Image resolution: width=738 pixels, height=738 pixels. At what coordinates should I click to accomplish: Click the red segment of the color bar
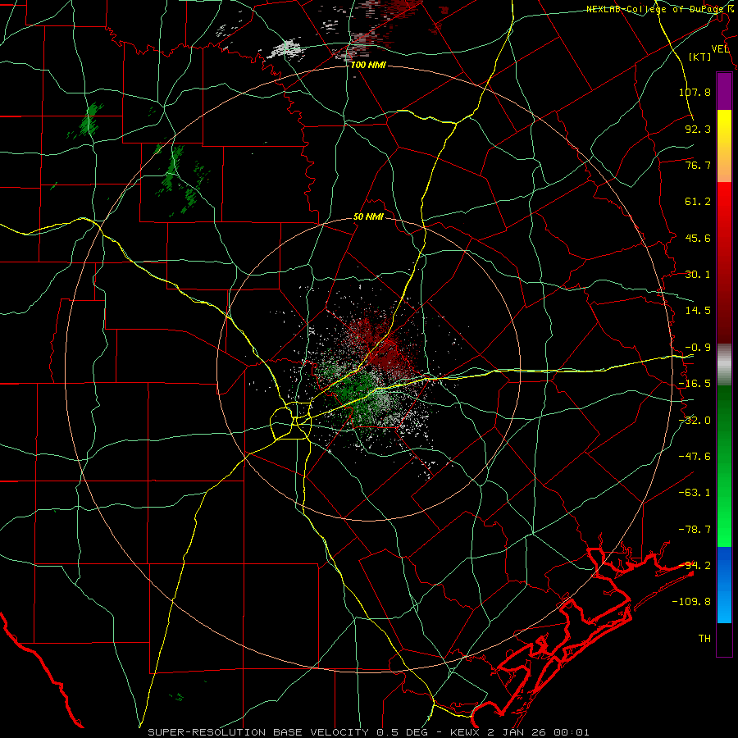pyautogui.click(x=724, y=262)
